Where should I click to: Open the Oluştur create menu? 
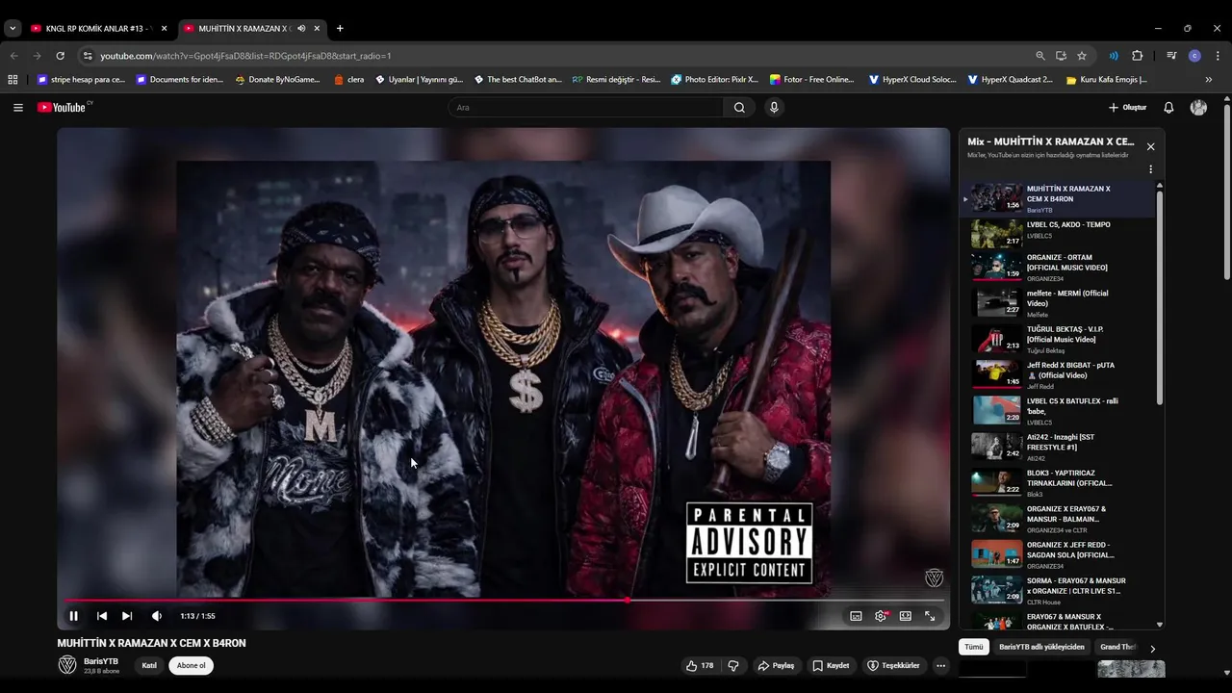(1127, 108)
